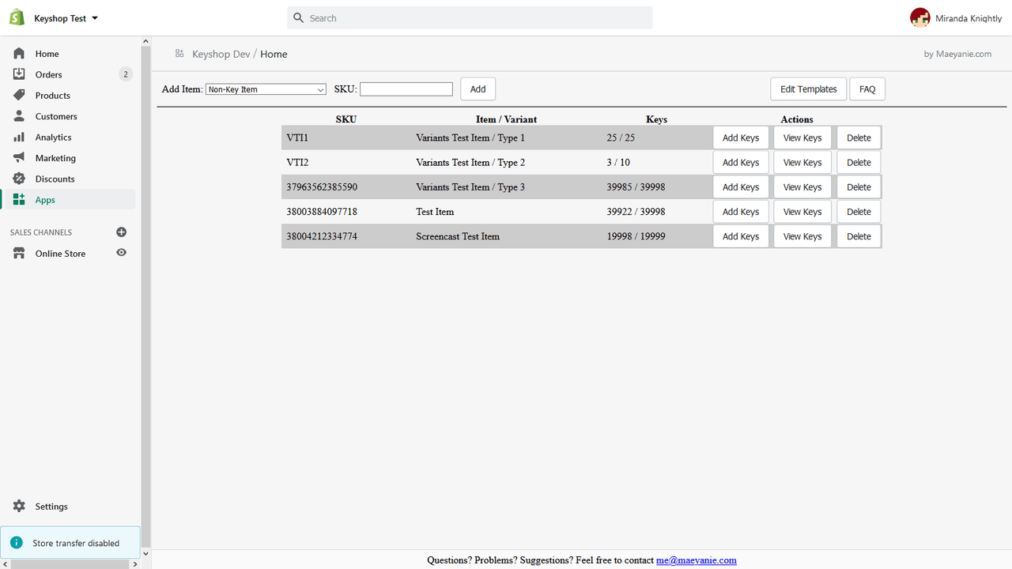Delete the VTI1 item

[x=859, y=138]
